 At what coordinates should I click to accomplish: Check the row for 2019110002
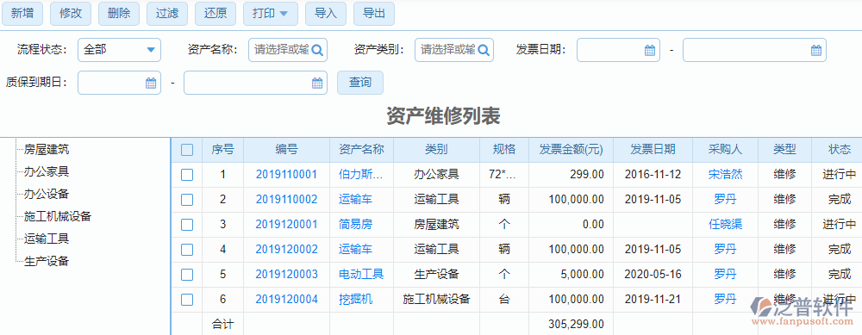(187, 199)
